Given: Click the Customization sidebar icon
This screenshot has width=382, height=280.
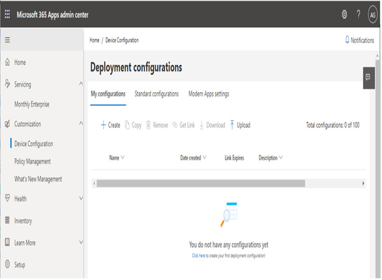Looking at the screenshot, I should click(x=8, y=123).
